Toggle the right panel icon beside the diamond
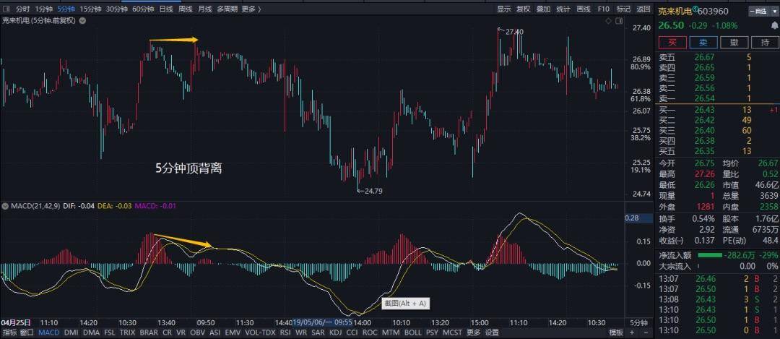780x339 pixels. [619, 21]
